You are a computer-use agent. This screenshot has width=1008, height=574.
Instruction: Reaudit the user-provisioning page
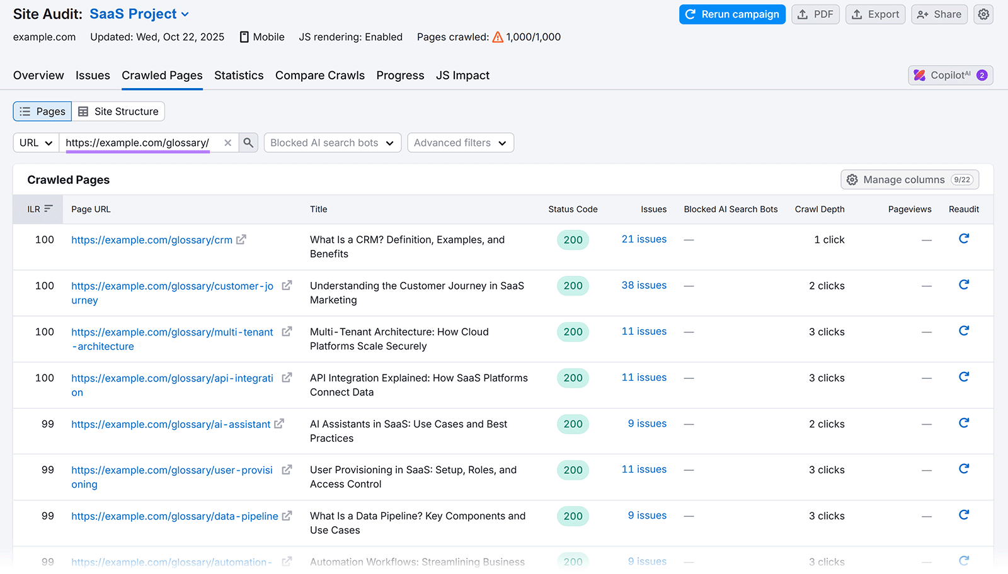point(964,469)
